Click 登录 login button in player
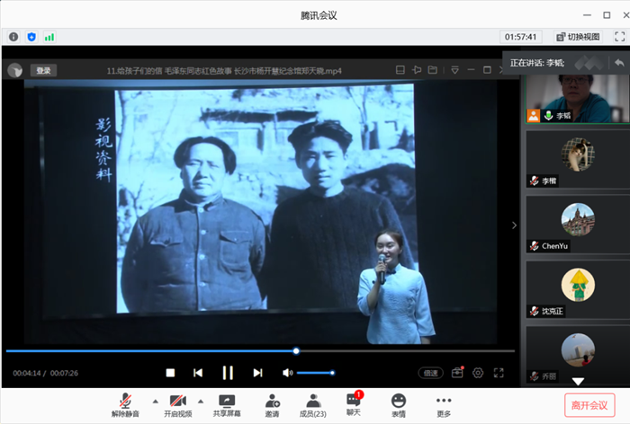This screenshot has height=424, width=630. point(43,70)
